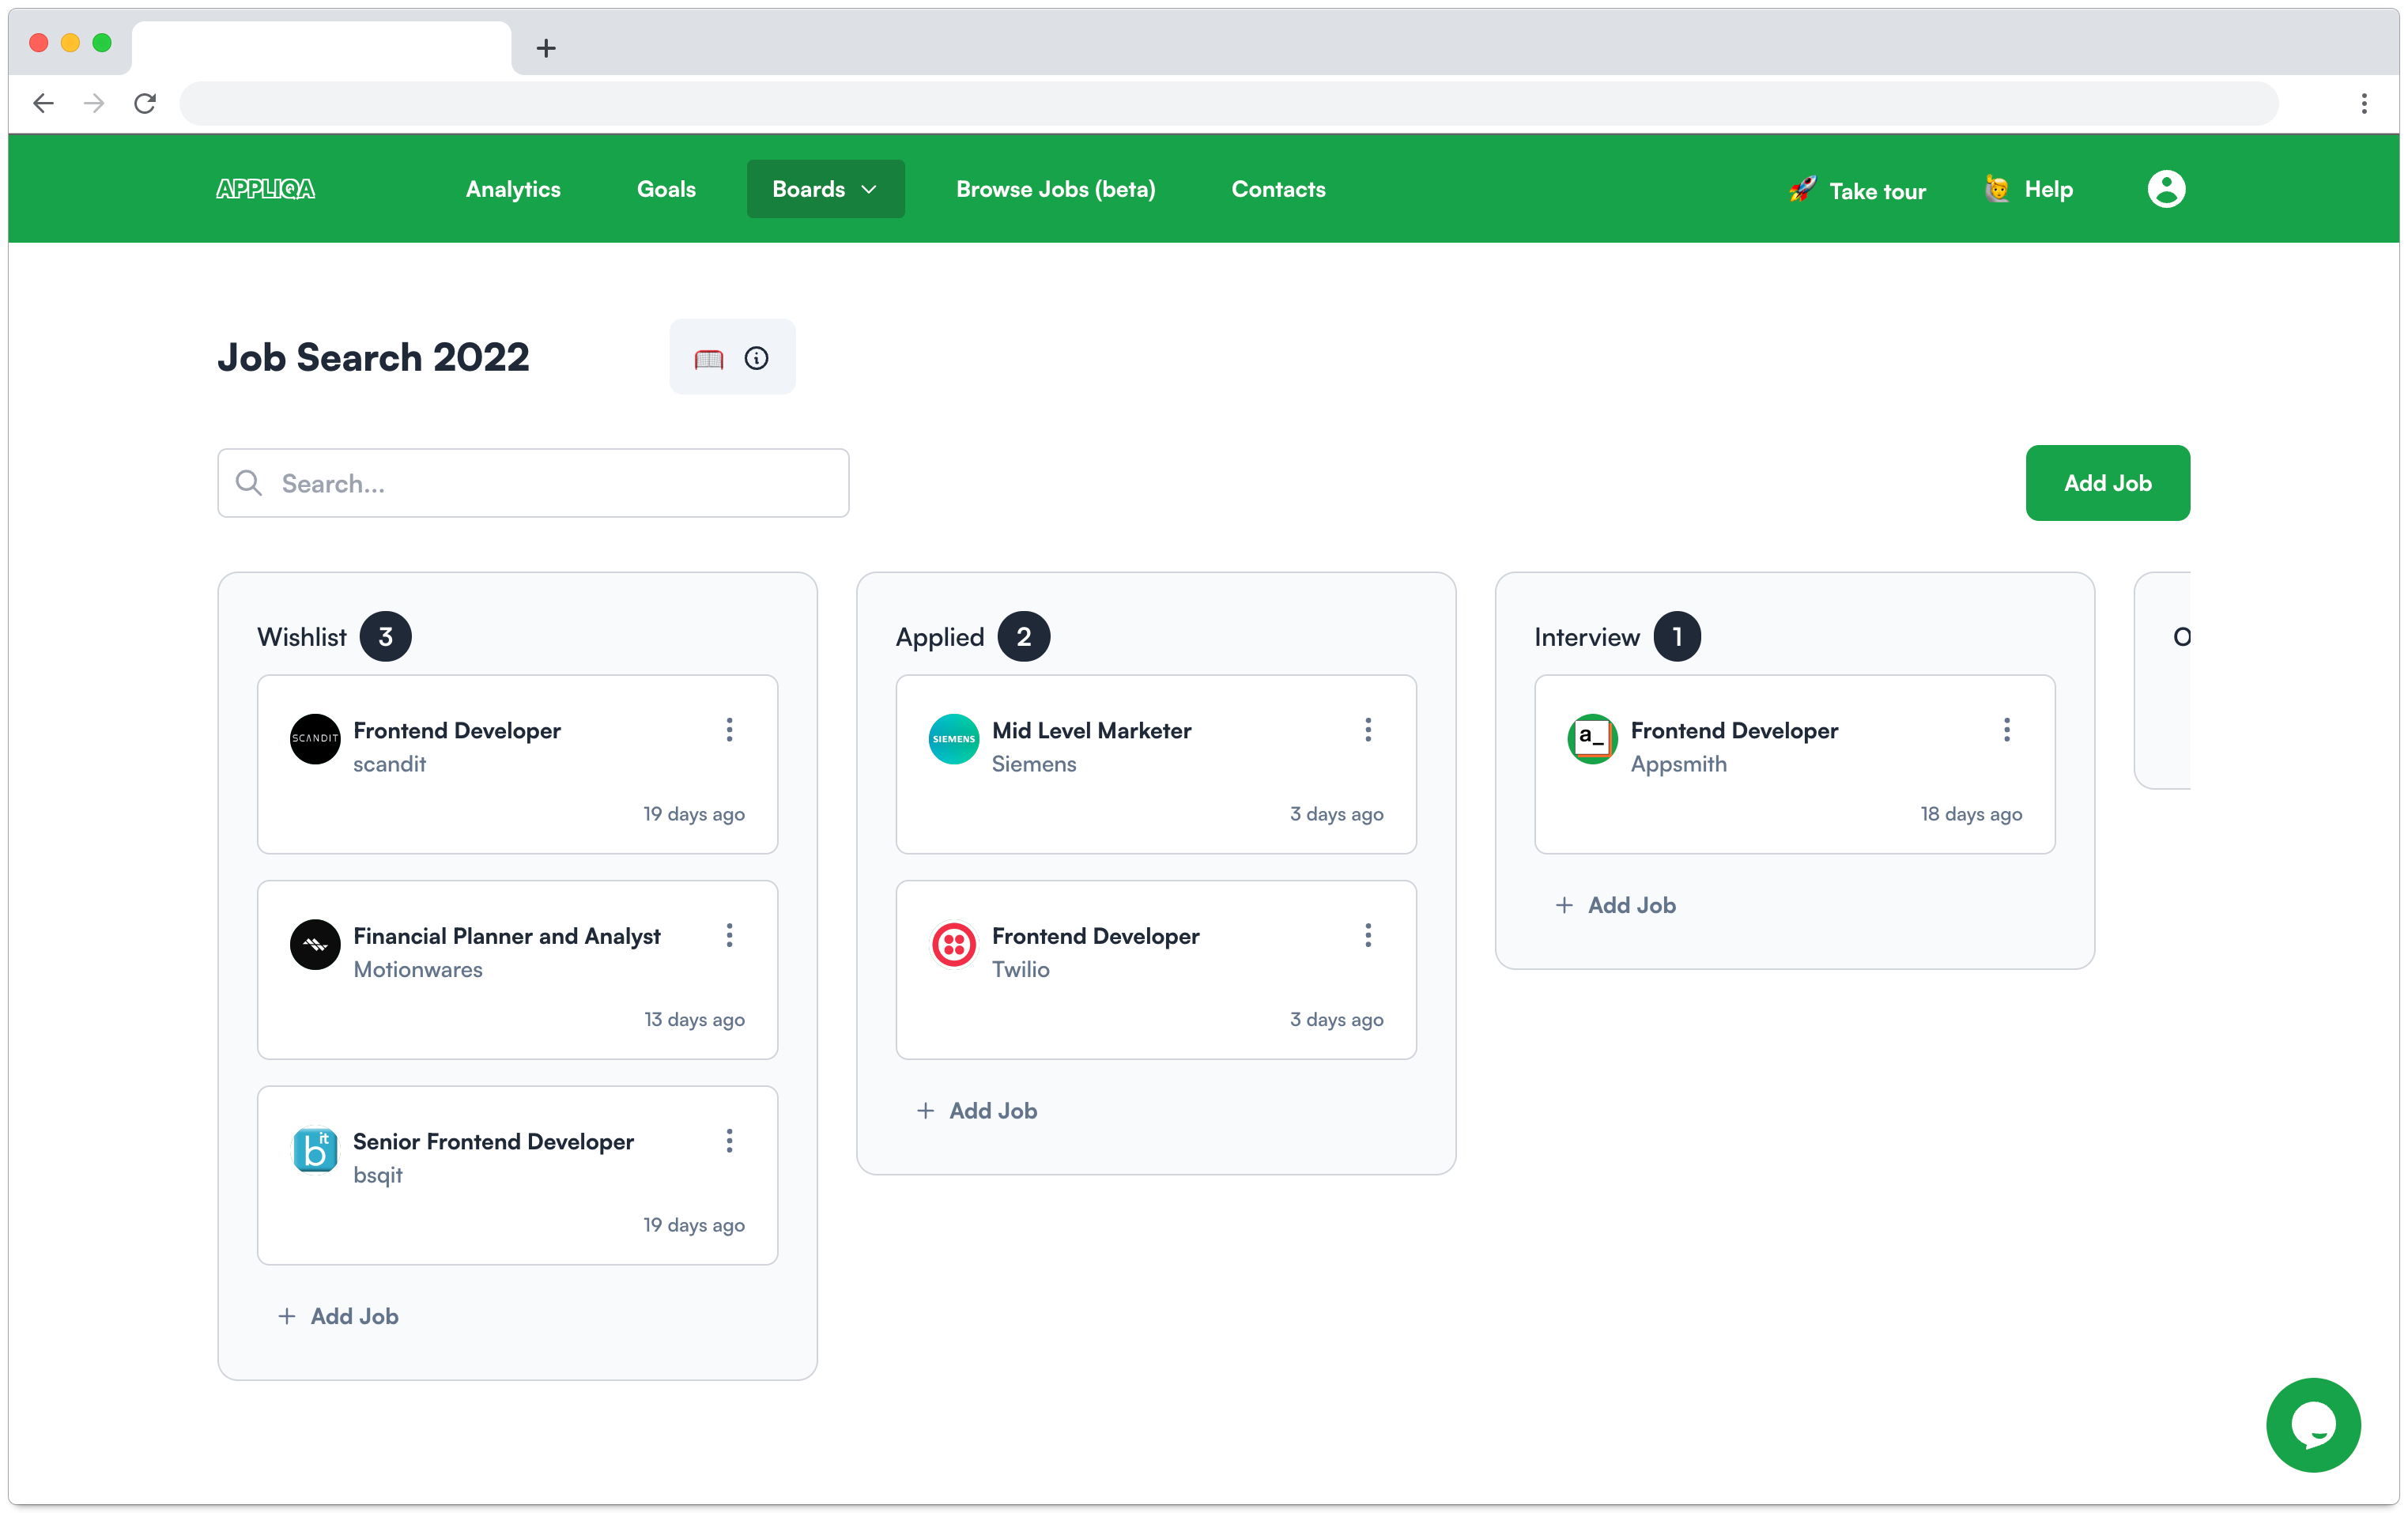Screen dimensions: 2408x1513
Task: Focus the Search... input field
Action: [x=533, y=483]
